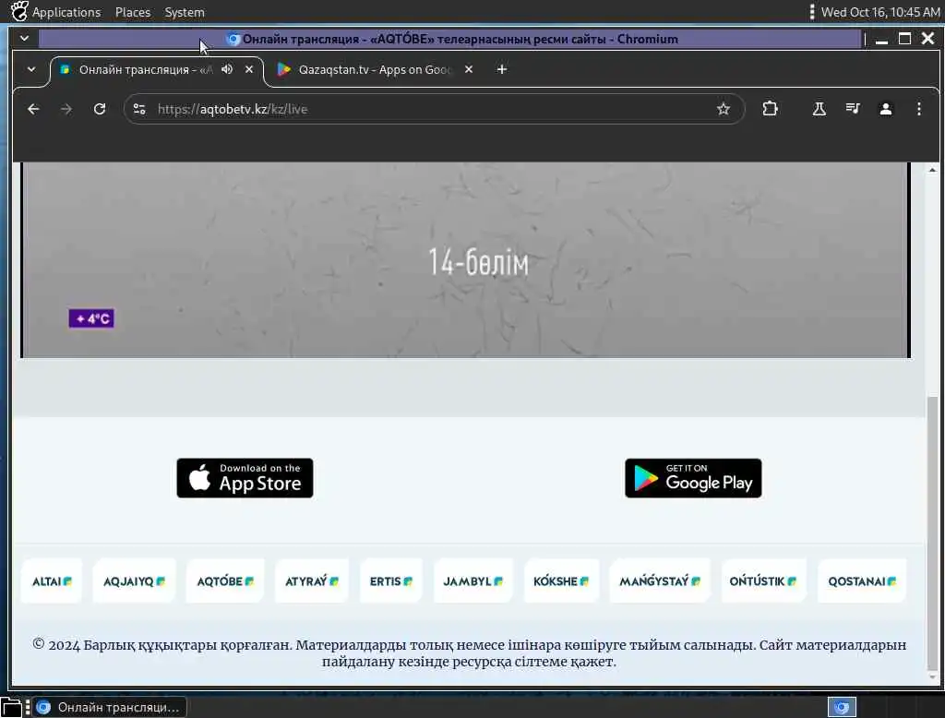This screenshot has height=718, width=945.
Task: Go back to the previous page
Action: click(x=34, y=109)
